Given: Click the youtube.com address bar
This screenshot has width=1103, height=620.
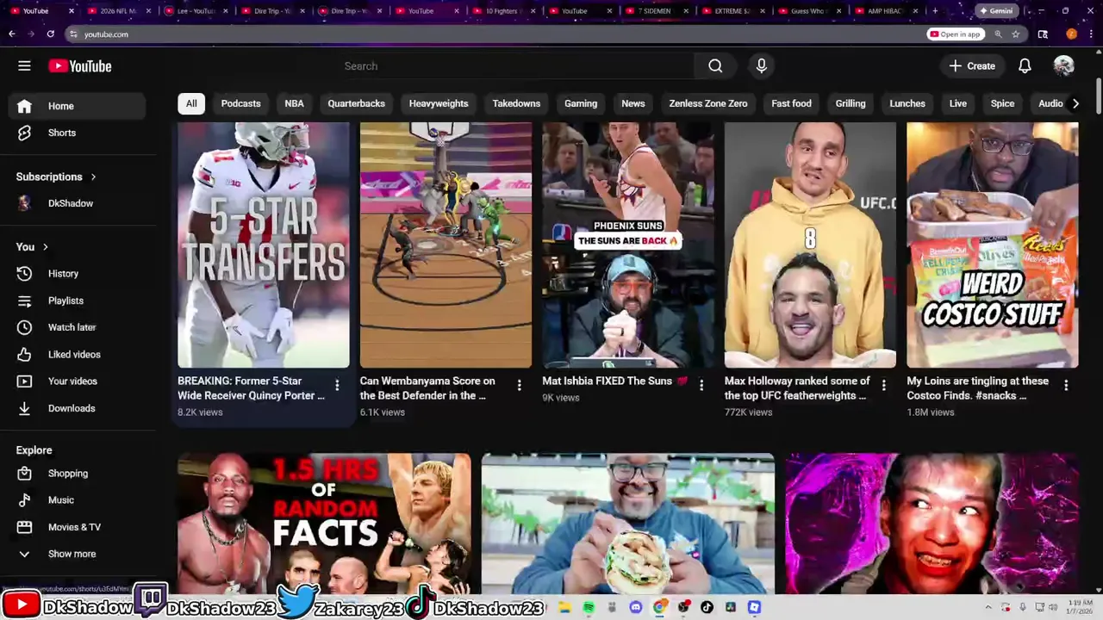Looking at the screenshot, I should coord(491,34).
